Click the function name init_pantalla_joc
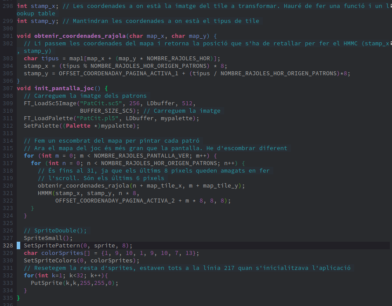The width and height of the screenshot is (392, 306). pyautogui.click(x=64, y=88)
